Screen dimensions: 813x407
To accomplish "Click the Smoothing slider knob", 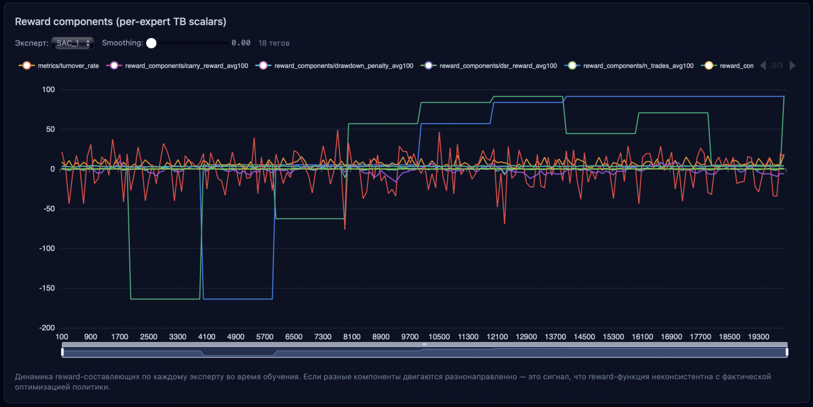I will point(151,43).
